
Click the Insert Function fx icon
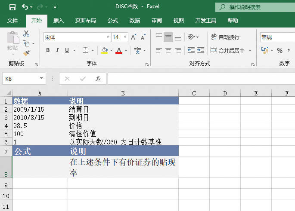pos(98,79)
